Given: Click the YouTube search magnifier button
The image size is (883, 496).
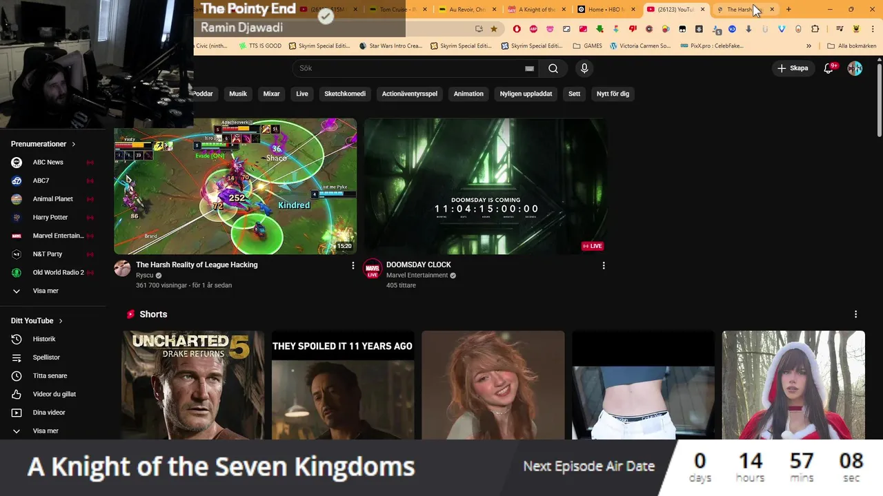Looking at the screenshot, I should click(553, 68).
